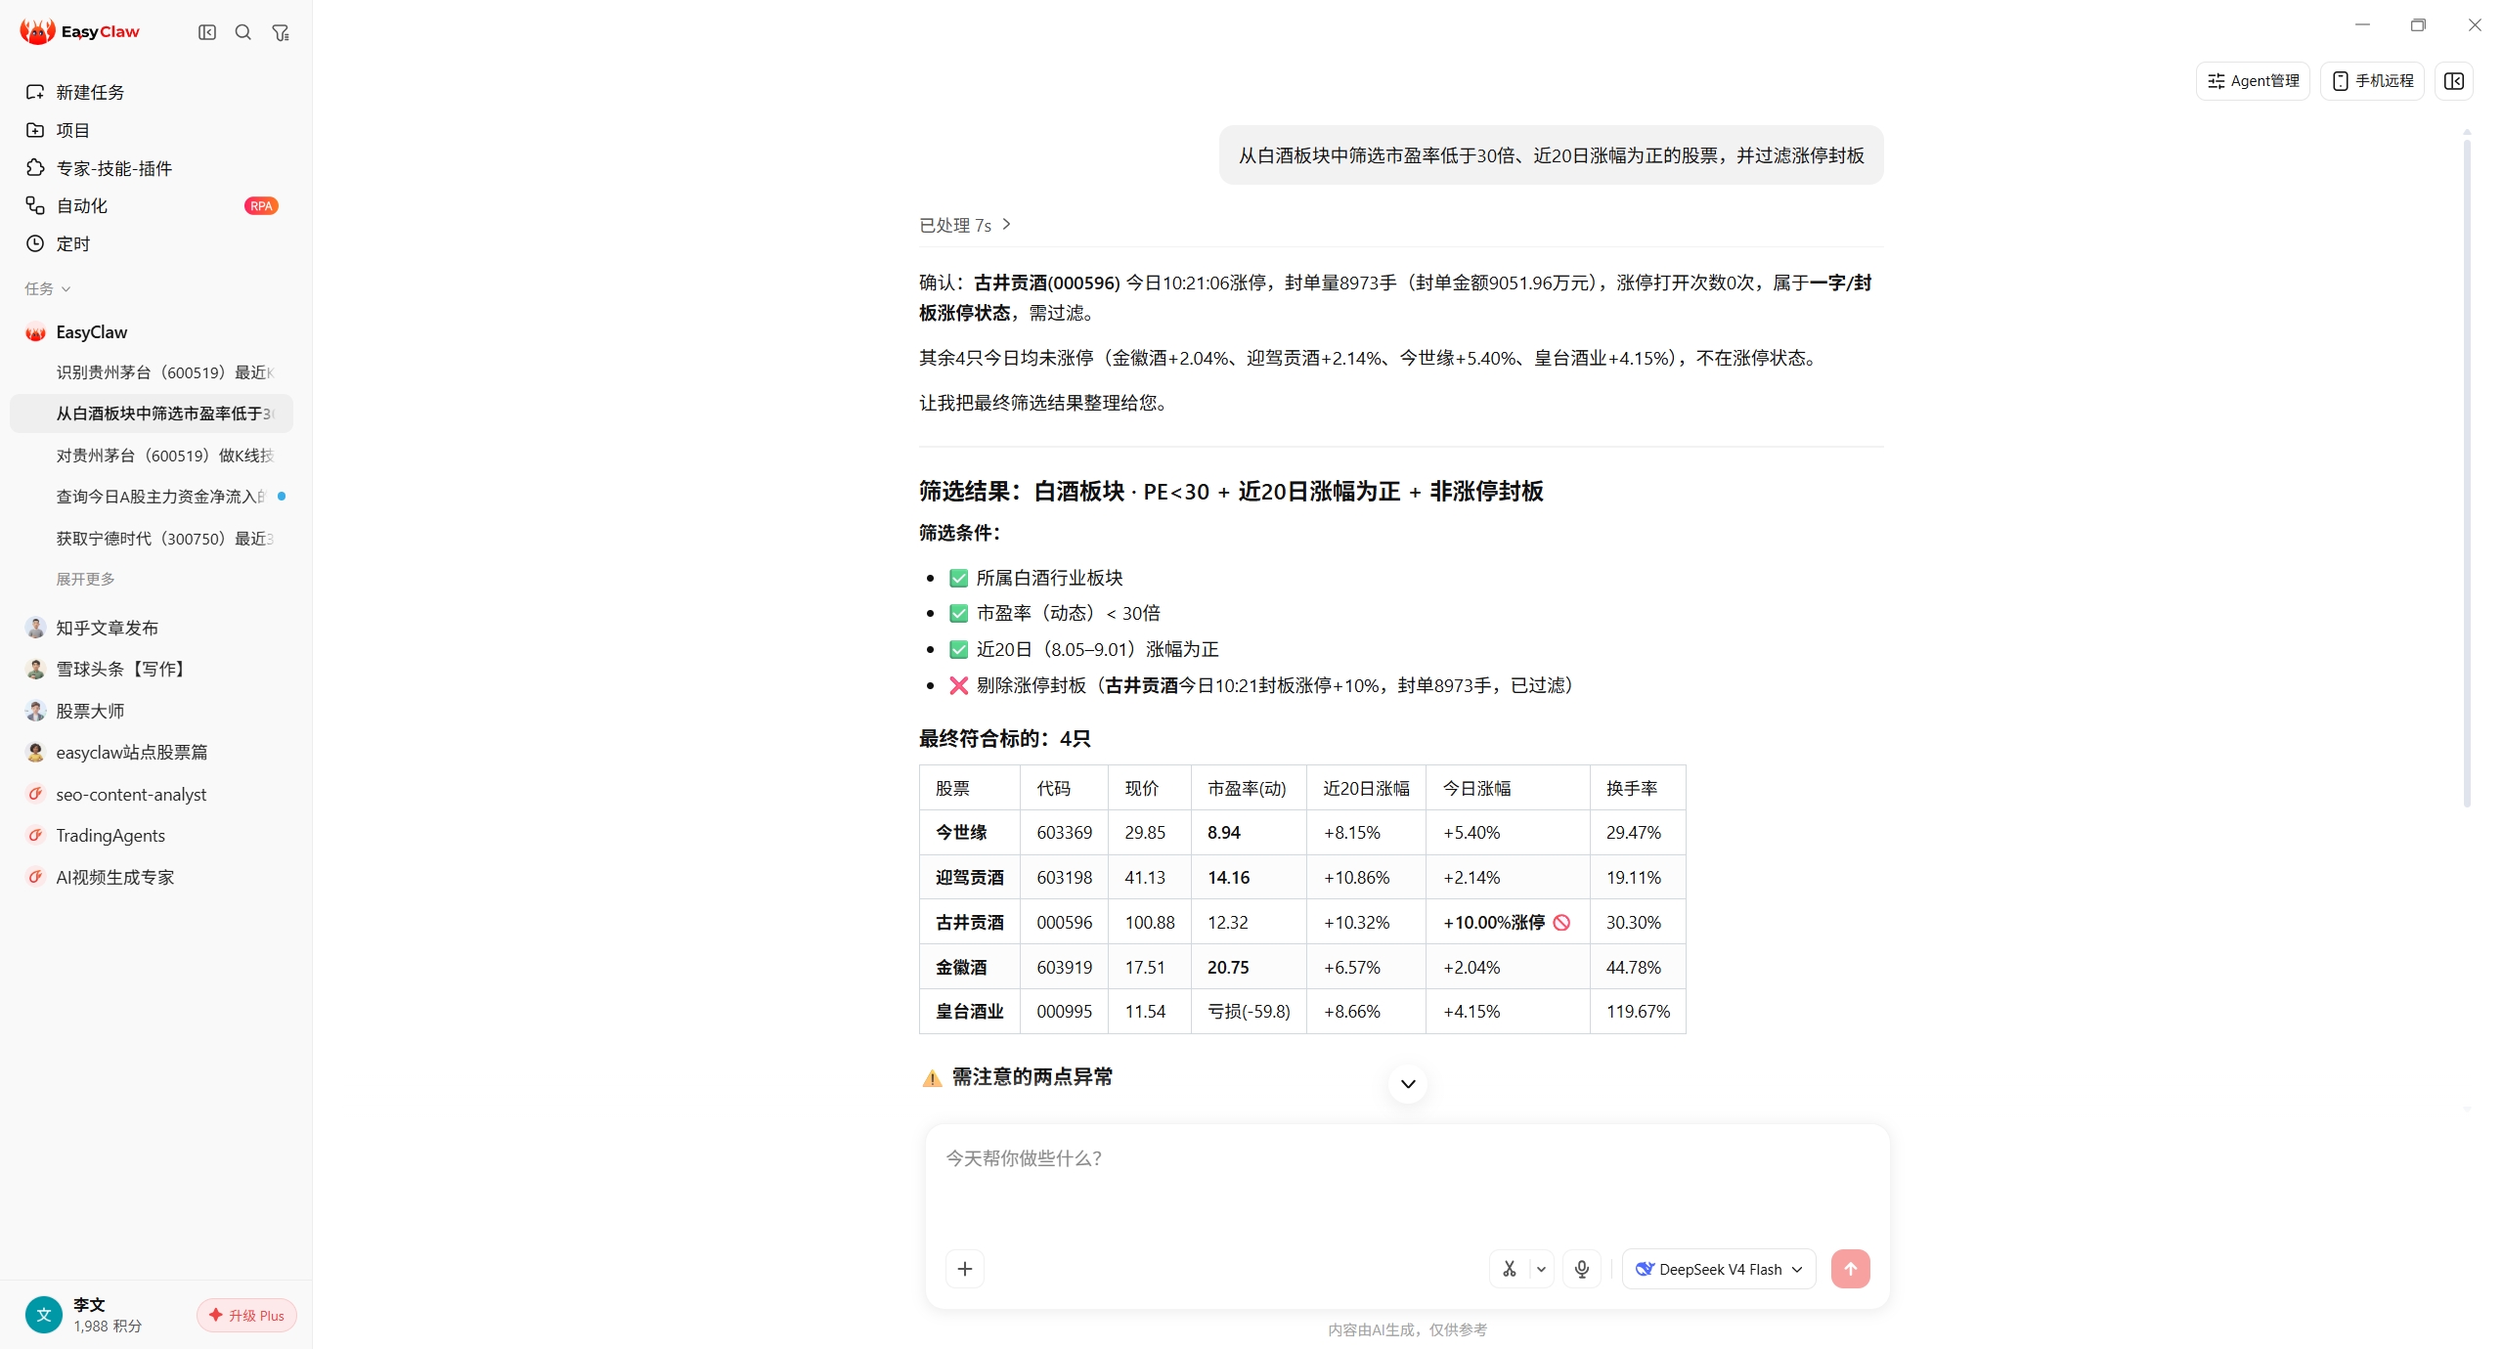This screenshot has width=2503, height=1349.
Task: Click the send arrow button
Action: coord(1851,1269)
